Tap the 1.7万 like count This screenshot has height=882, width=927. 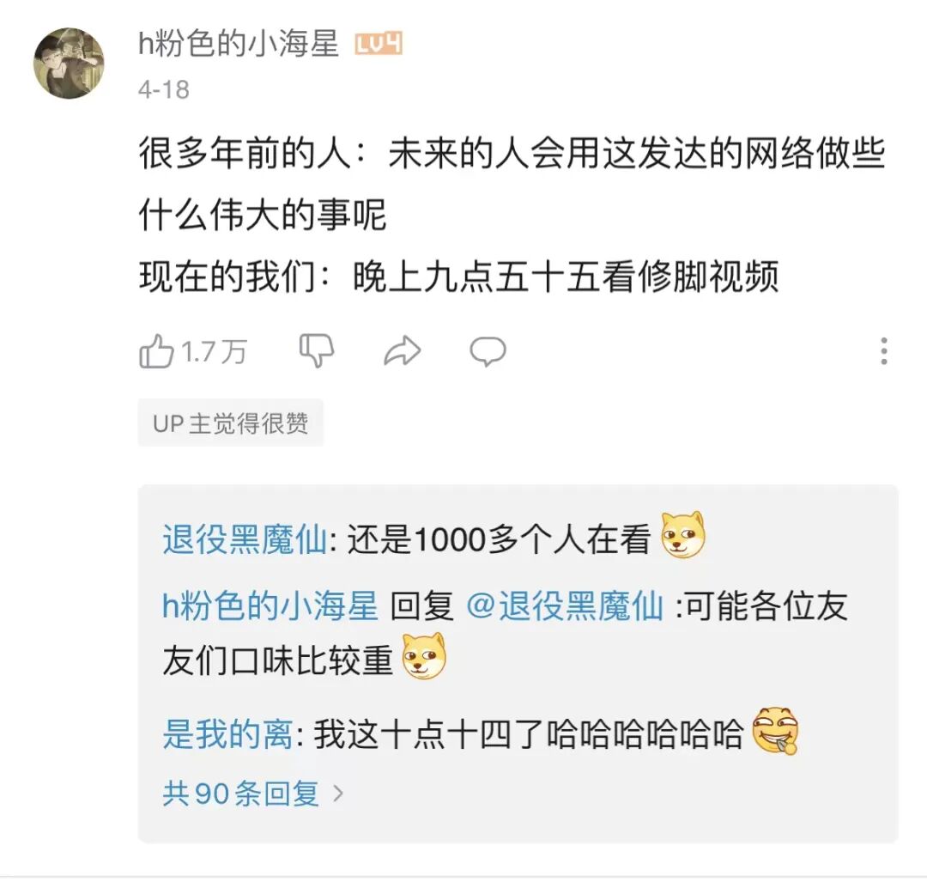214,352
